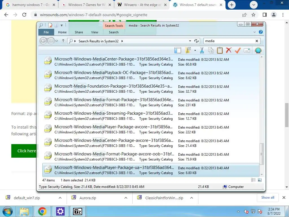Image resolution: width=289 pixels, height=217 pixels.
Task: Click refresh icon in Explorer address bar
Action: pos(196,41)
